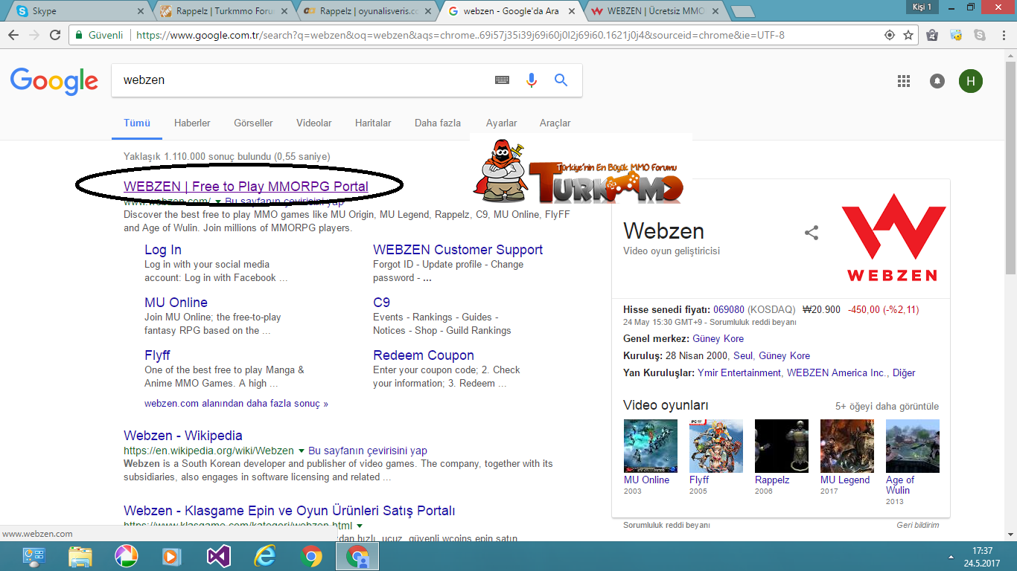Open the Age of Wulin thumbnail
1017x571 pixels.
pos(913,446)
